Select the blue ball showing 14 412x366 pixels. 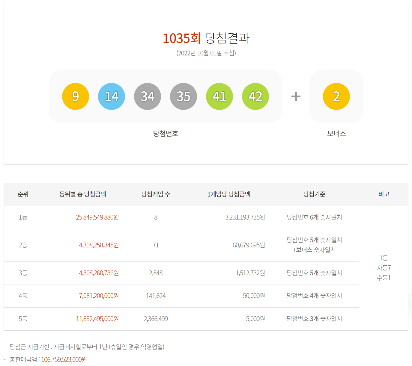pyautogui.click(x=111, y=96)
